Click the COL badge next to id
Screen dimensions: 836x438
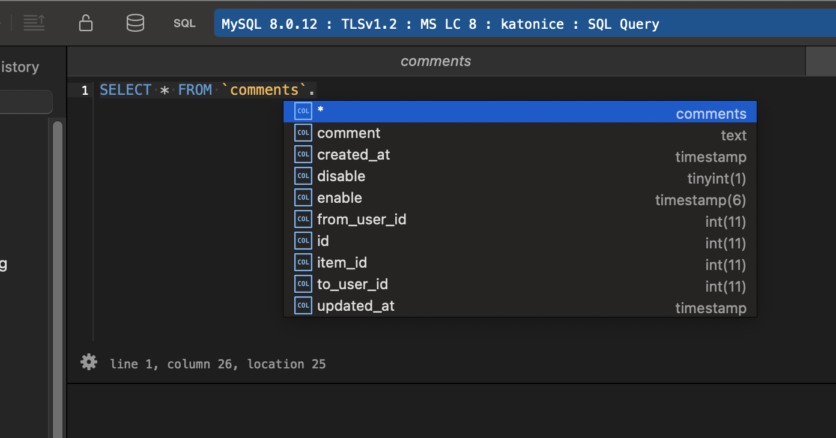[x=303, y=240]
